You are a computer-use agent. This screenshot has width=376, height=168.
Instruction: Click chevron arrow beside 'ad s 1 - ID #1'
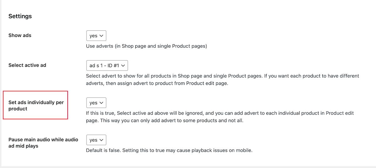coord(123,66)
